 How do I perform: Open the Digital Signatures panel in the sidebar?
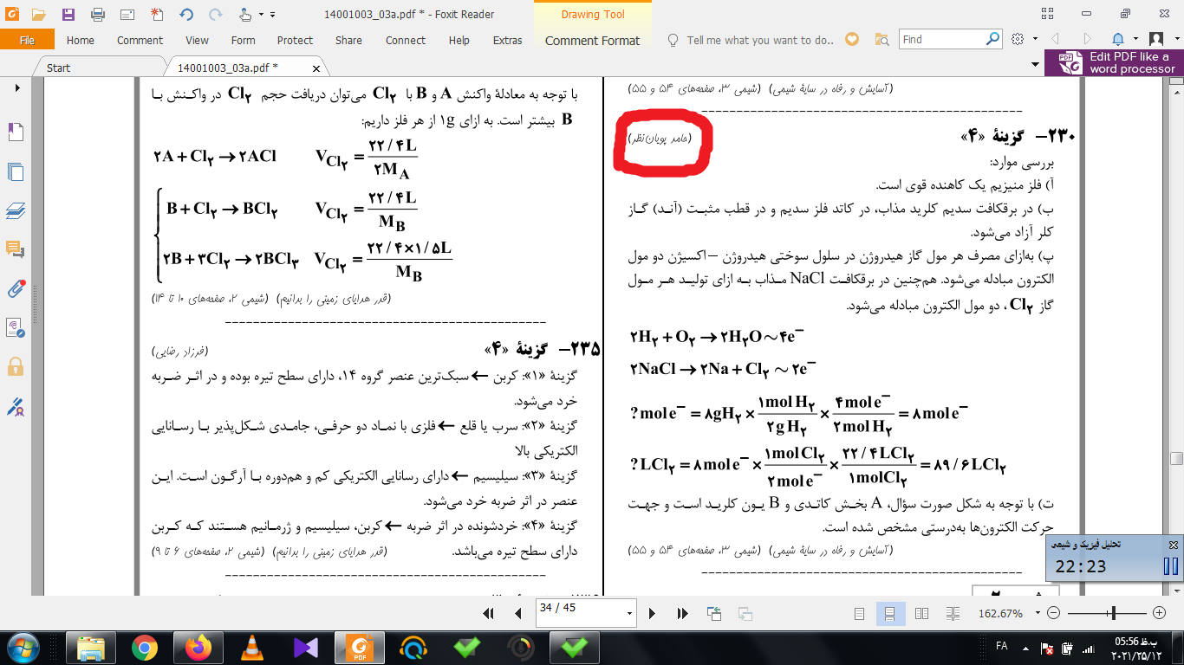tap(15, 405)
